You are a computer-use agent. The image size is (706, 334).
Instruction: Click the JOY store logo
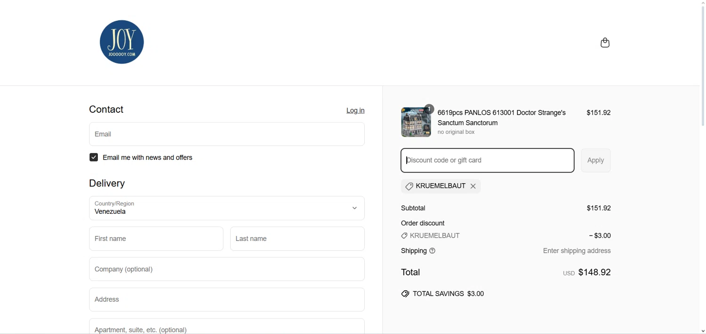tap(122, 42)
